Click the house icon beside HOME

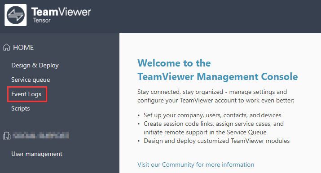click(7, 47)
